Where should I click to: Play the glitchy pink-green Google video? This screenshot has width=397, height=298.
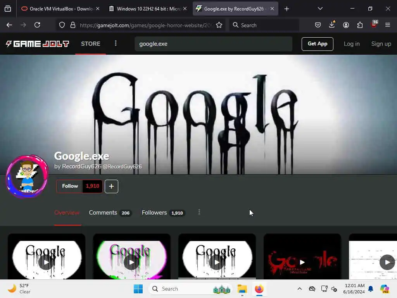pos(131,262)
